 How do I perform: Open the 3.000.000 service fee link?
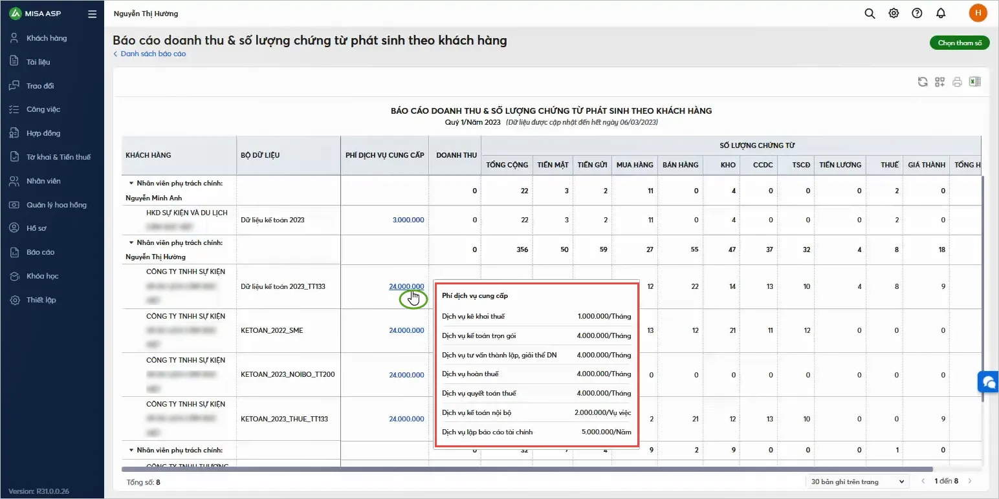(408, 220)
